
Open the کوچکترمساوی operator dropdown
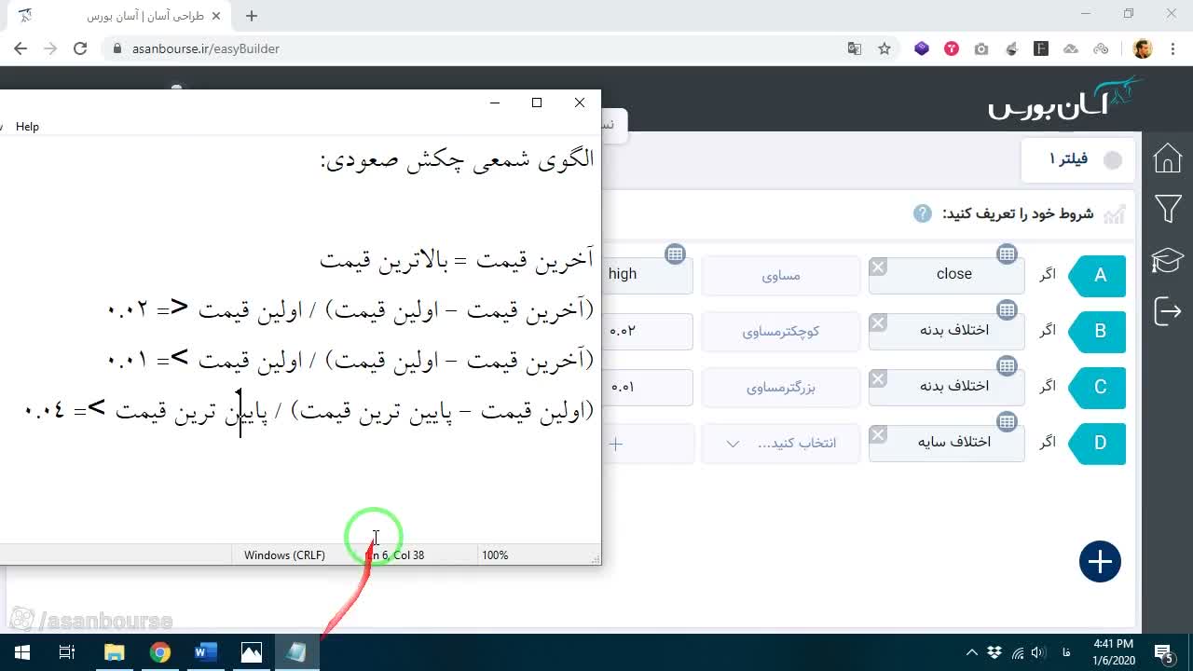click(x=781, y=331)
